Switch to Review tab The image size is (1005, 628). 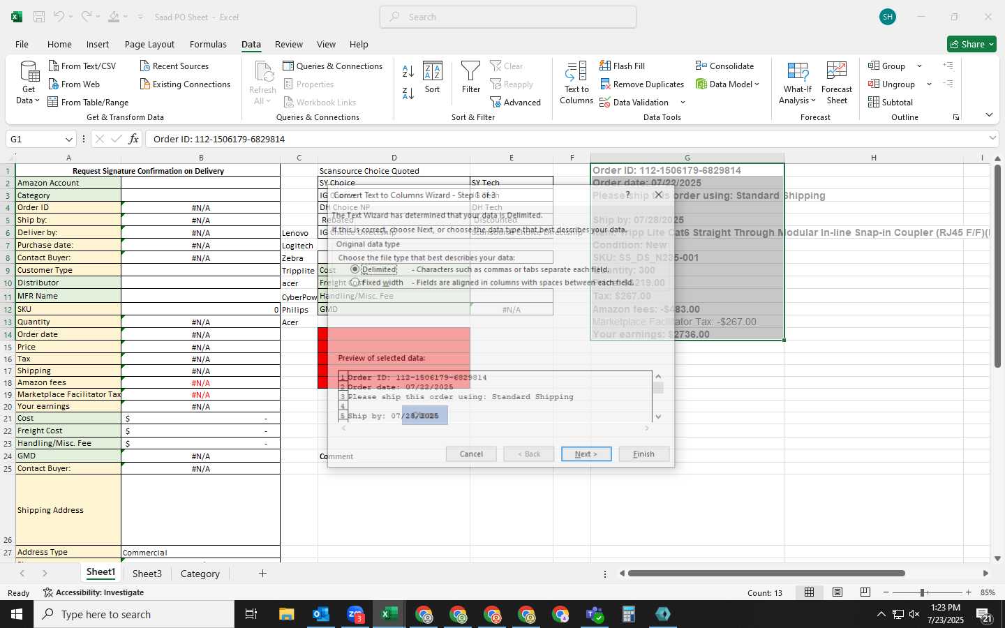click(x=289, y=44)
